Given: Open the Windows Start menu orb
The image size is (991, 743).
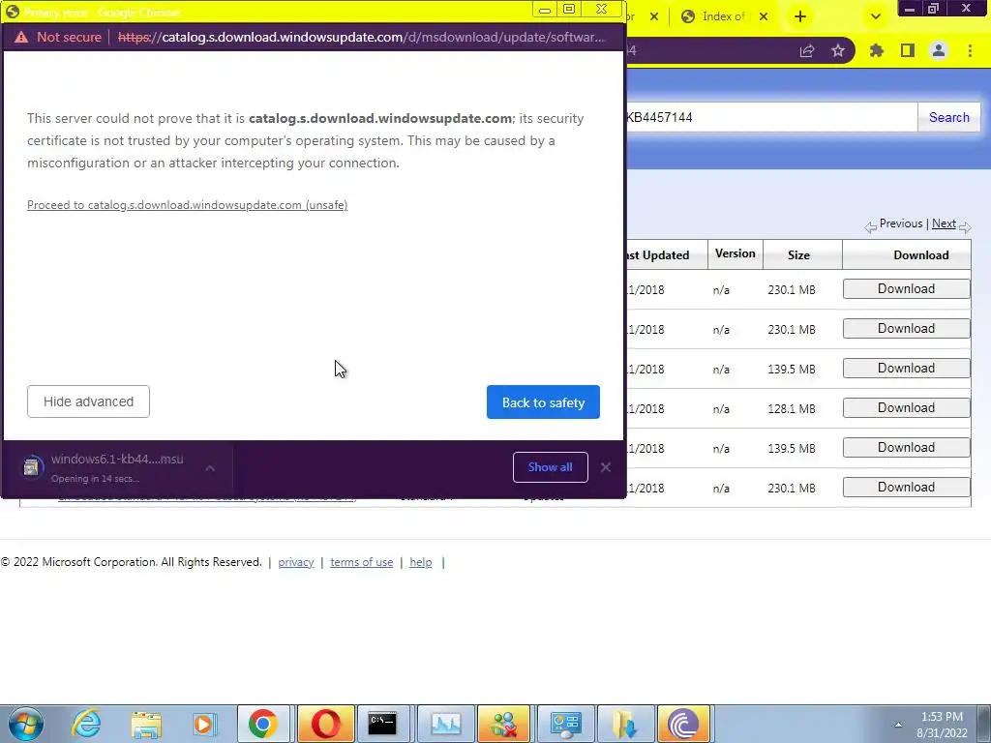Looking at the screenshot, I should (25, 724).
